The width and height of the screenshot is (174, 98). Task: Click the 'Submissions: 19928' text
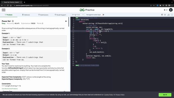[x=28, y=23]
